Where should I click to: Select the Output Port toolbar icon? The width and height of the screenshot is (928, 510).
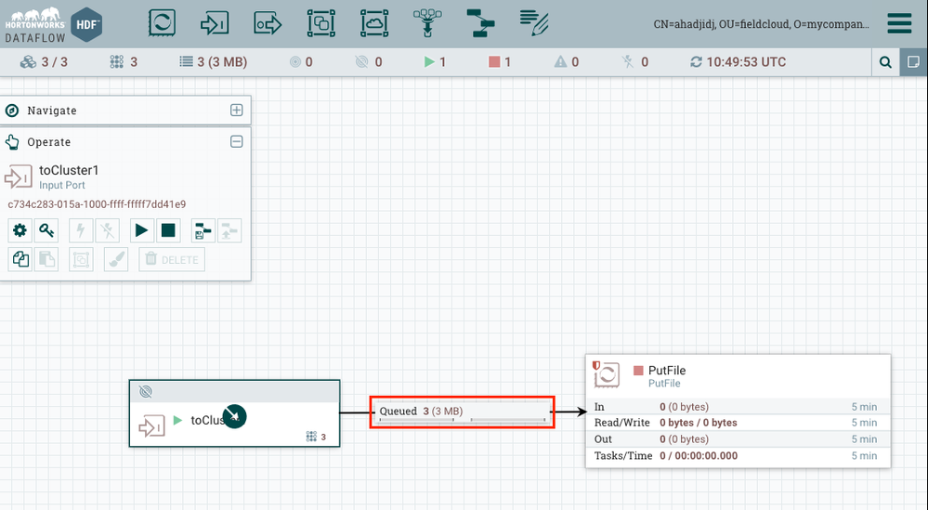click(268, 23)
